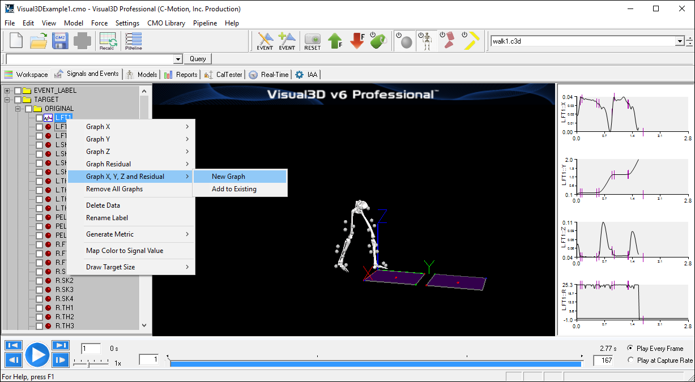Click the add EVENT toolbar icon

pyautogui.click(x=287, y=41)
